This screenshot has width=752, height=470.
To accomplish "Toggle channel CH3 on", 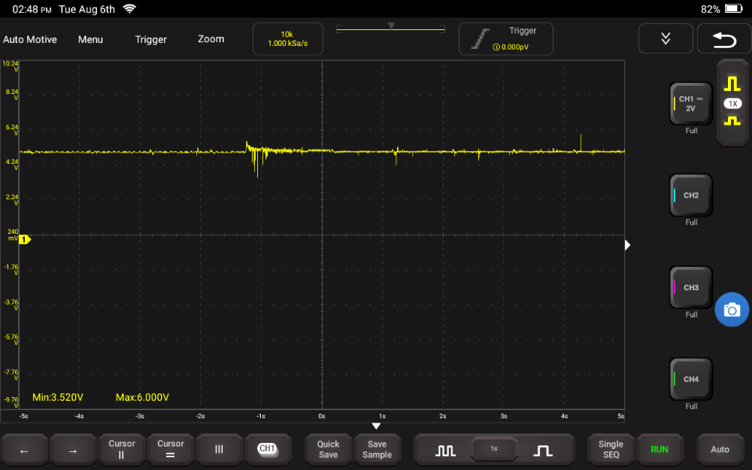I will pyautogui.click(x=690, y=287).
